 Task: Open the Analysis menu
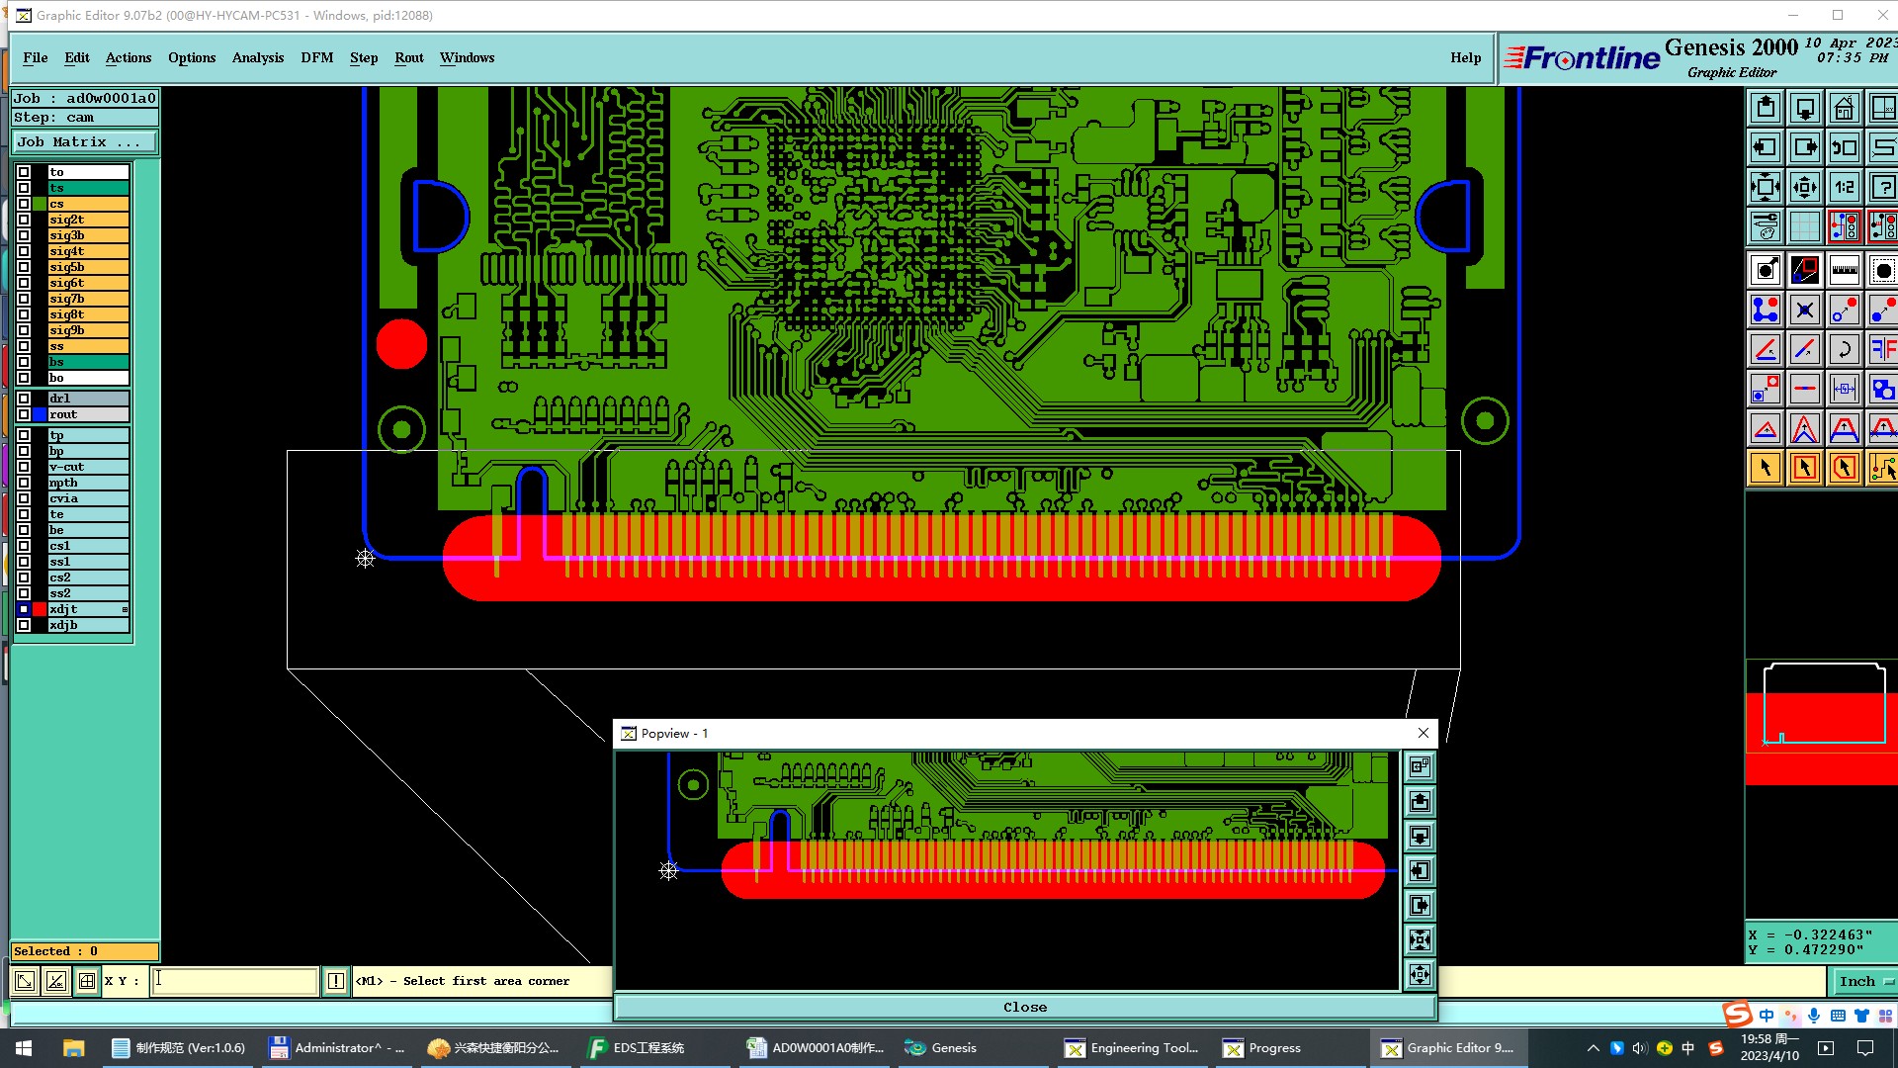coord(257,57)
